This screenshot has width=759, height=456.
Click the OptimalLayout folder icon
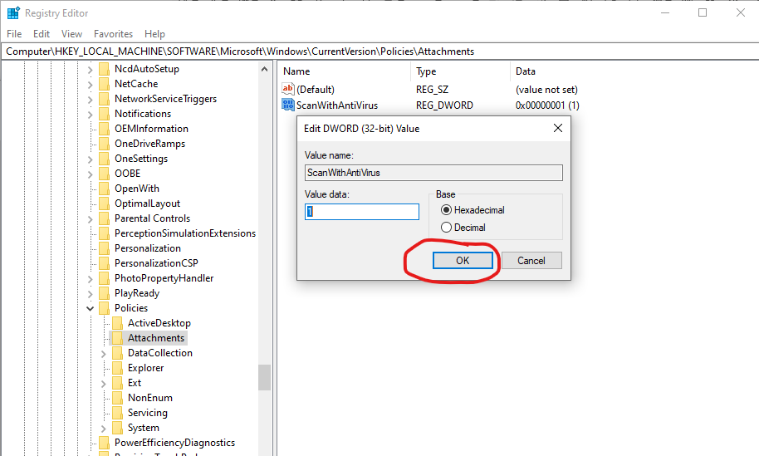pos(104,203)
